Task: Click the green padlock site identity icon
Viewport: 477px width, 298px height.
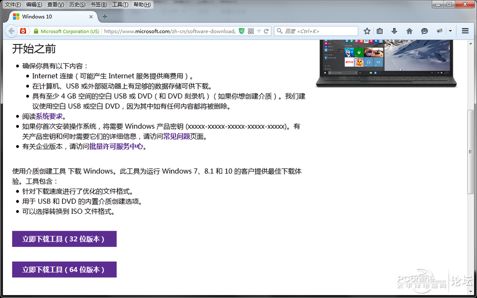Action: click(x=36, y=31)
